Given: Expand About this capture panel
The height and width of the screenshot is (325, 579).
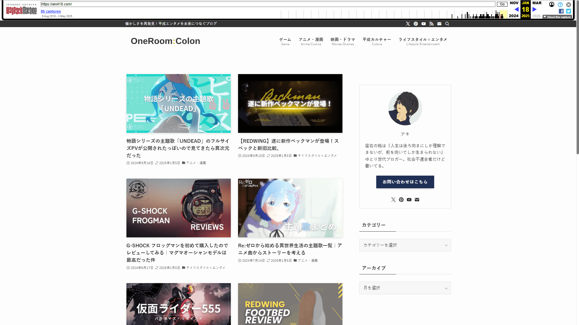Looking at the screenshot, I should point(557,17).
